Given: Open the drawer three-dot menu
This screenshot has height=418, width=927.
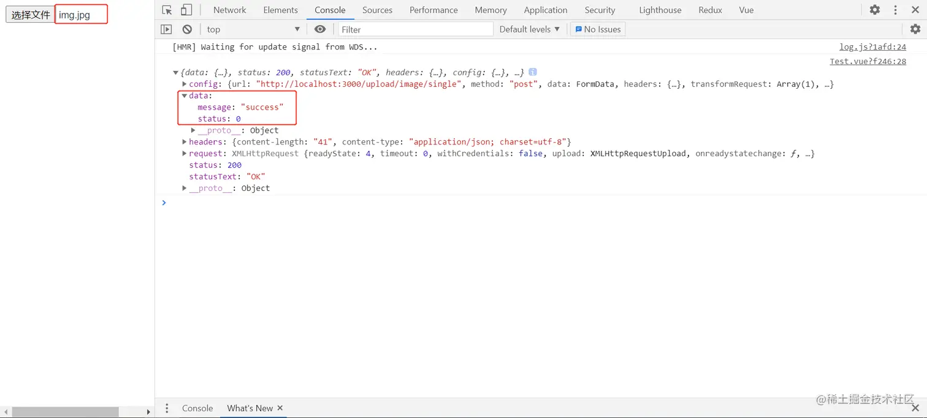Looking at the screenshot, I should [x=167, y=408].
